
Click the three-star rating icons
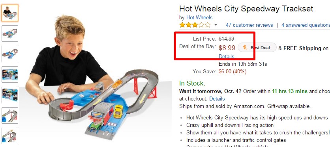[195, 25]
